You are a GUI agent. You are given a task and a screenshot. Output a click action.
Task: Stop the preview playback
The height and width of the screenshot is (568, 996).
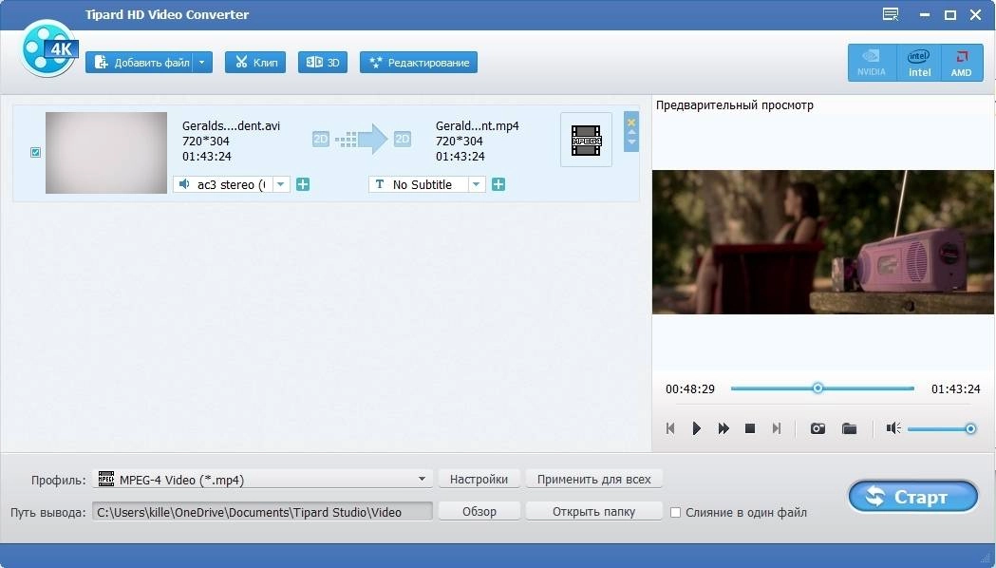click(x=749, y=428)
